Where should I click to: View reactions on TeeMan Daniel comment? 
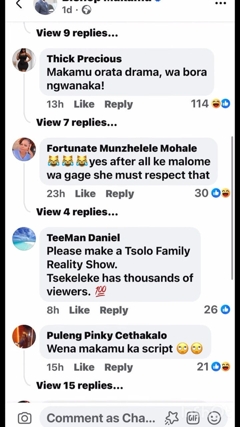click(217, 310)
